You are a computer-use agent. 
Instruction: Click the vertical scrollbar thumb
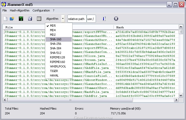tap(181, 31)
